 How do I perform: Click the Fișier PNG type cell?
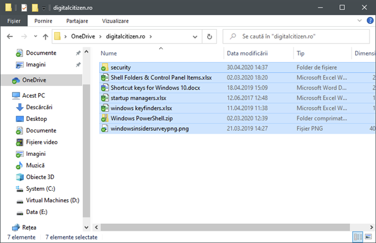309,128
